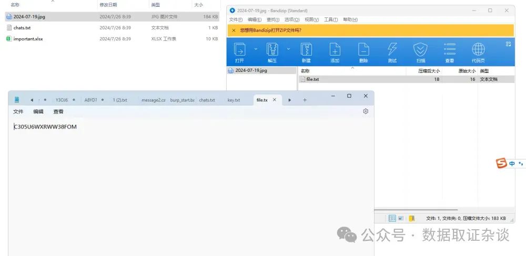Switch to details list view in status bar
This screenshot has width=526, height=256.
[392, 218]
